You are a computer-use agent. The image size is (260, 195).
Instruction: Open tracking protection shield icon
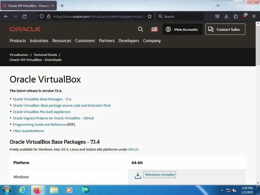(42, 16)
